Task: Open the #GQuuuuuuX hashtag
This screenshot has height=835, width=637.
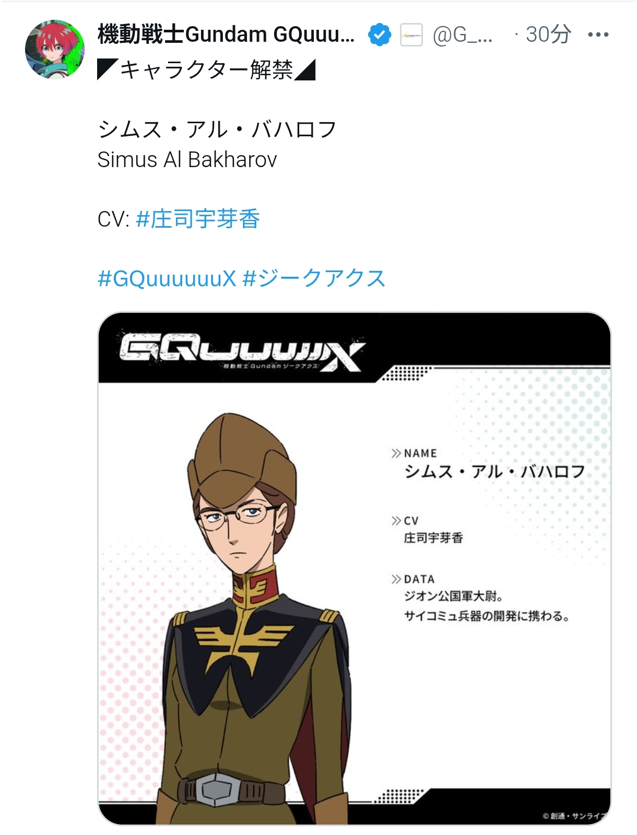Action: [167, 278]
